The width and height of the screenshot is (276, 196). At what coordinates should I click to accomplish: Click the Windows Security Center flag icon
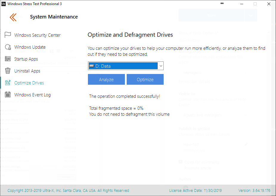8,35
